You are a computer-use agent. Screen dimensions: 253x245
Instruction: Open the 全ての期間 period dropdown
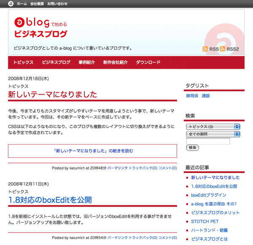point(213,134)
